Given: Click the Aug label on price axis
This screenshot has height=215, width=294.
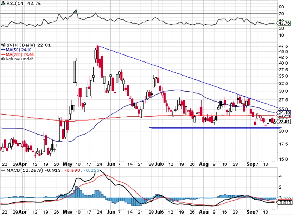Looking at the screenshot, I should [204, 164].
